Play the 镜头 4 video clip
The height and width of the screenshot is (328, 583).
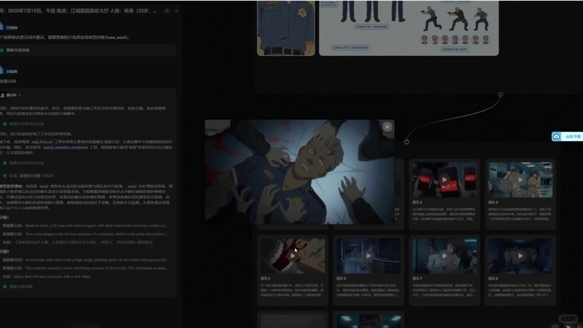click(x=520, y=180)
